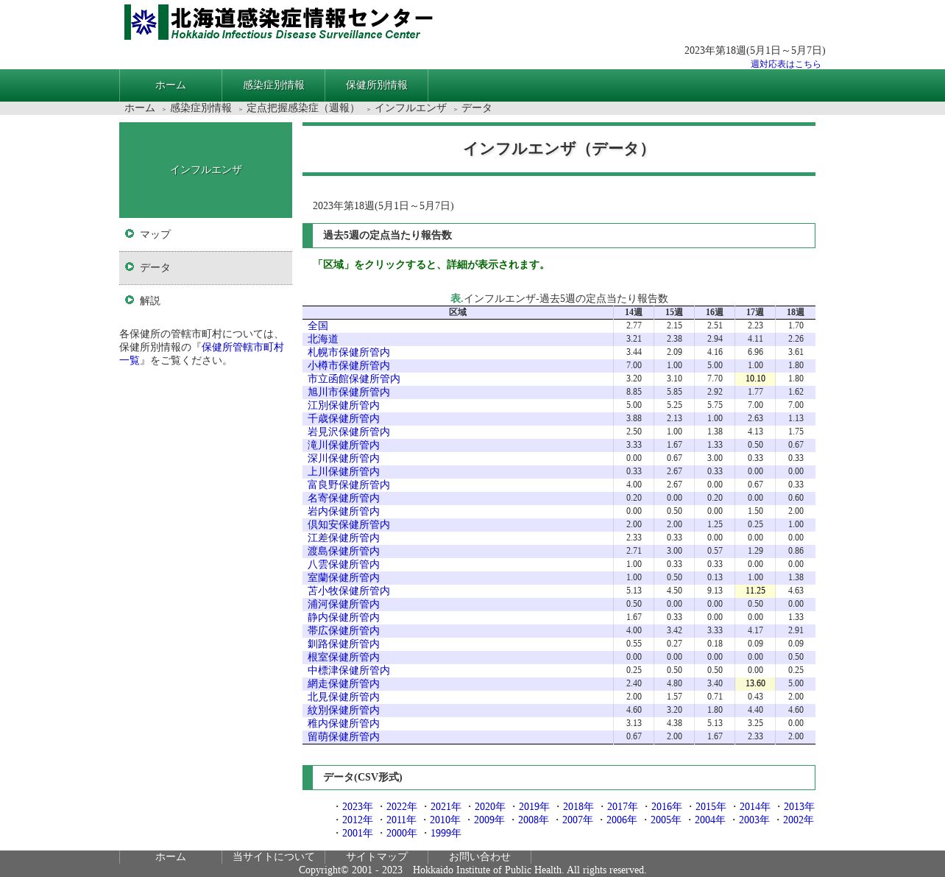Click the green bullet icon beside マップ
This screenshot has width=945, height=877.
click(130, 233)
